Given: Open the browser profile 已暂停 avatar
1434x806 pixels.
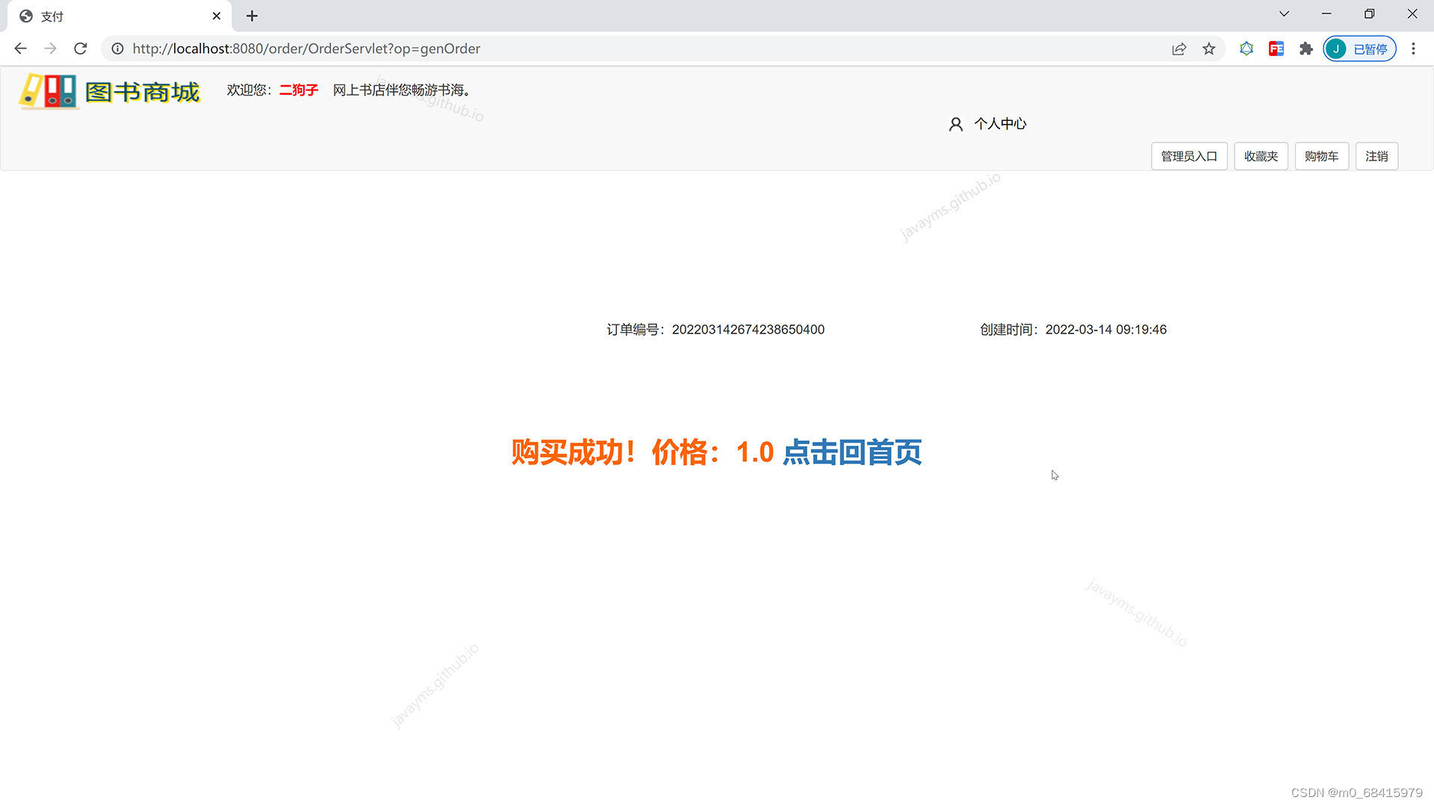Looking at the screenshot, I should click(1359, 49).
